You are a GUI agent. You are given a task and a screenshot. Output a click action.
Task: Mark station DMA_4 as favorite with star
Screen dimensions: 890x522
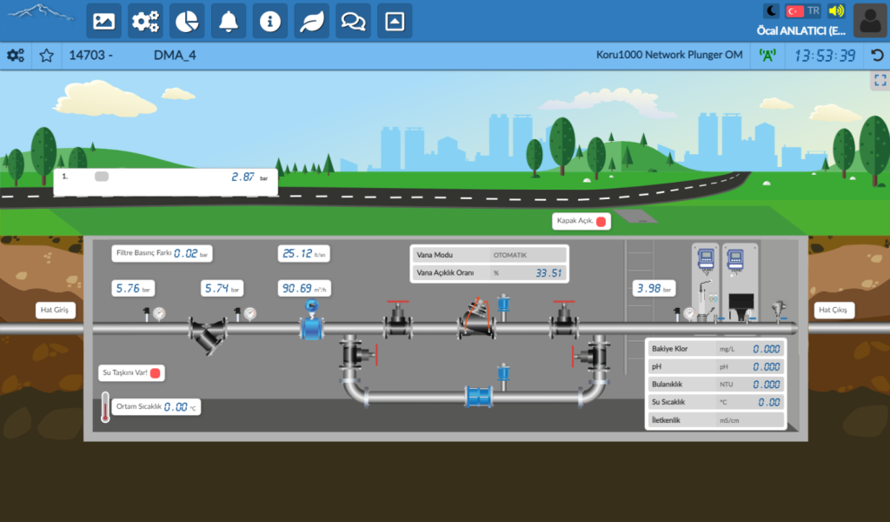47,55
